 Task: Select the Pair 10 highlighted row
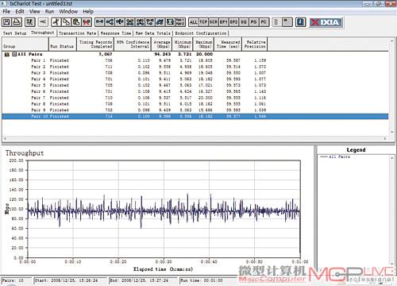(195, 116)
